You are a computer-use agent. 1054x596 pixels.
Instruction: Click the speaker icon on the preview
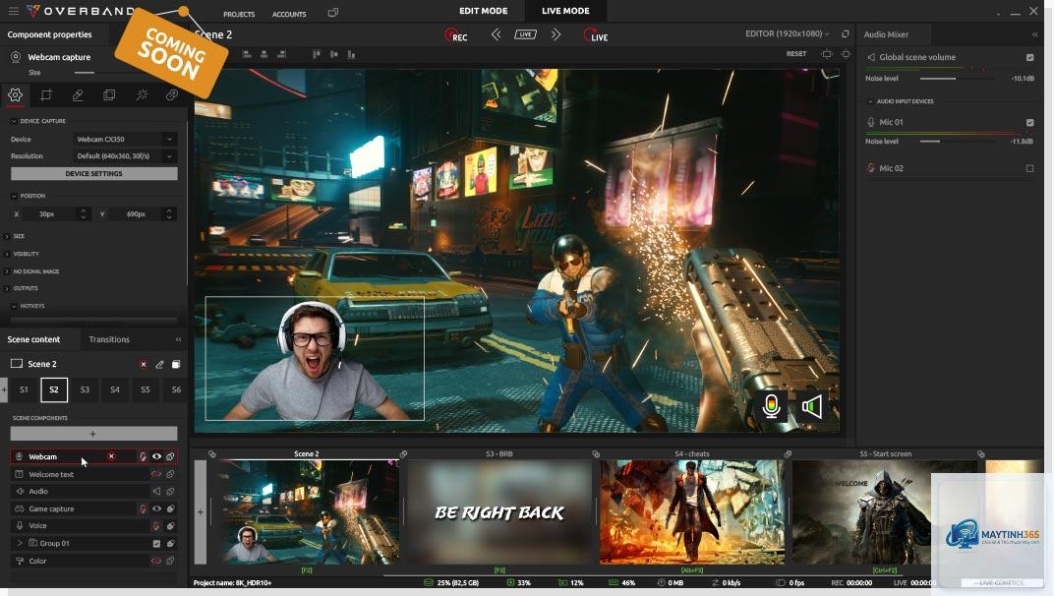[x=811, y=406]
